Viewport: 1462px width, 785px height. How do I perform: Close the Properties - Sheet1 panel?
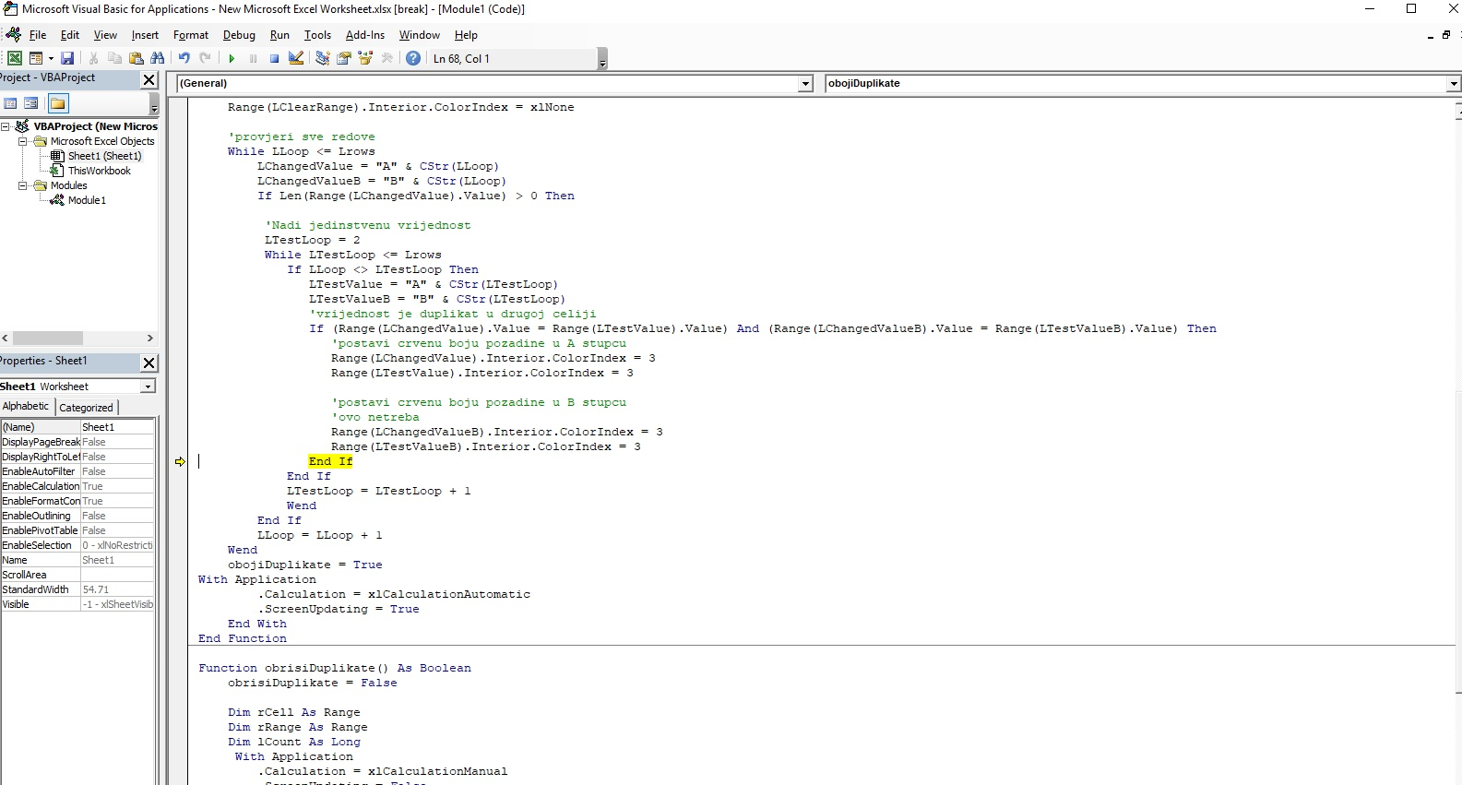pos(149,363)
